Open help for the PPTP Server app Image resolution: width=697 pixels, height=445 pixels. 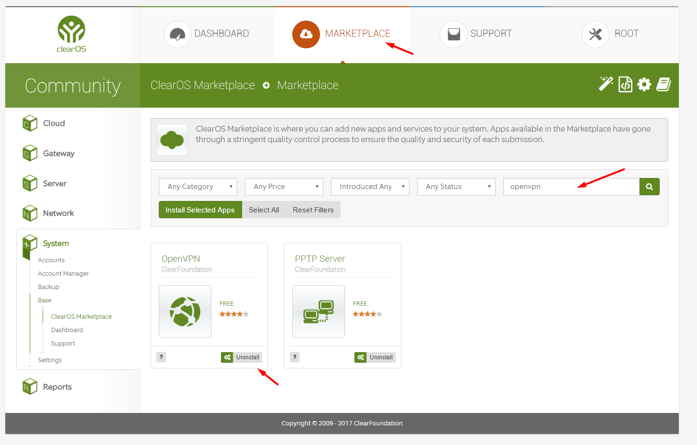pos(295,357)
